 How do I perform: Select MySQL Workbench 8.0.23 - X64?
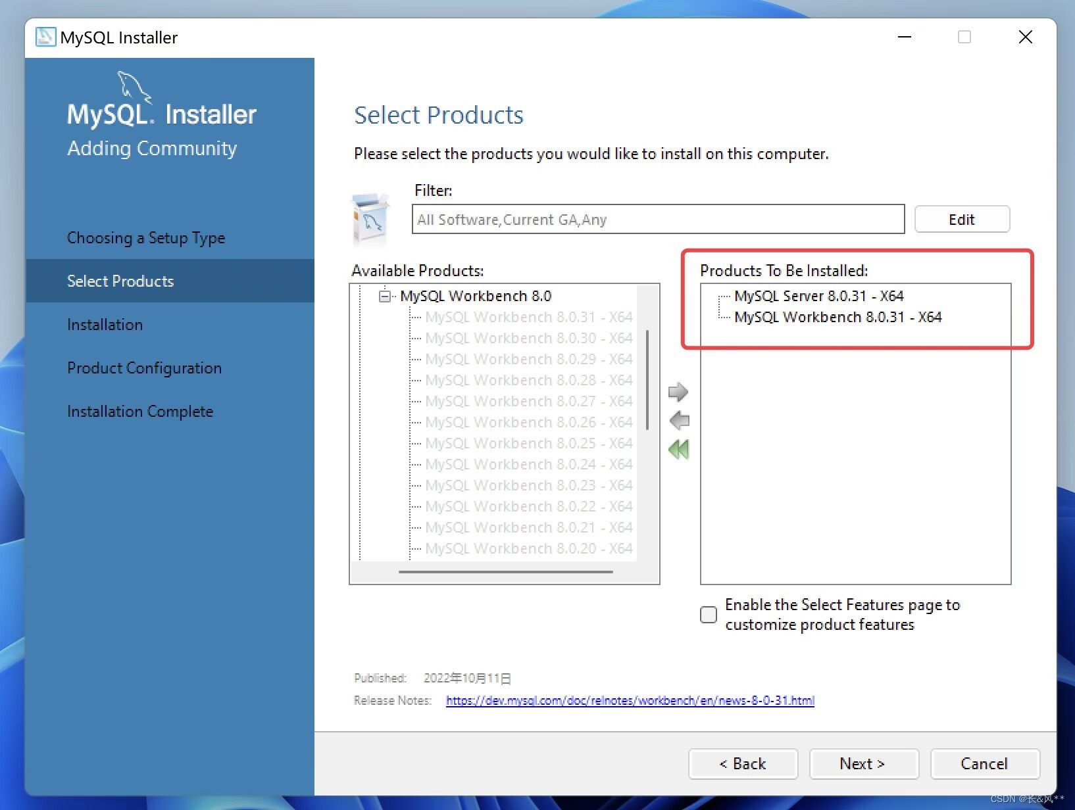(x=529, y=486)
